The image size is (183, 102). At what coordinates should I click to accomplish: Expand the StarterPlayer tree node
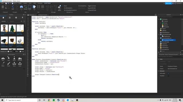point(159,48)
